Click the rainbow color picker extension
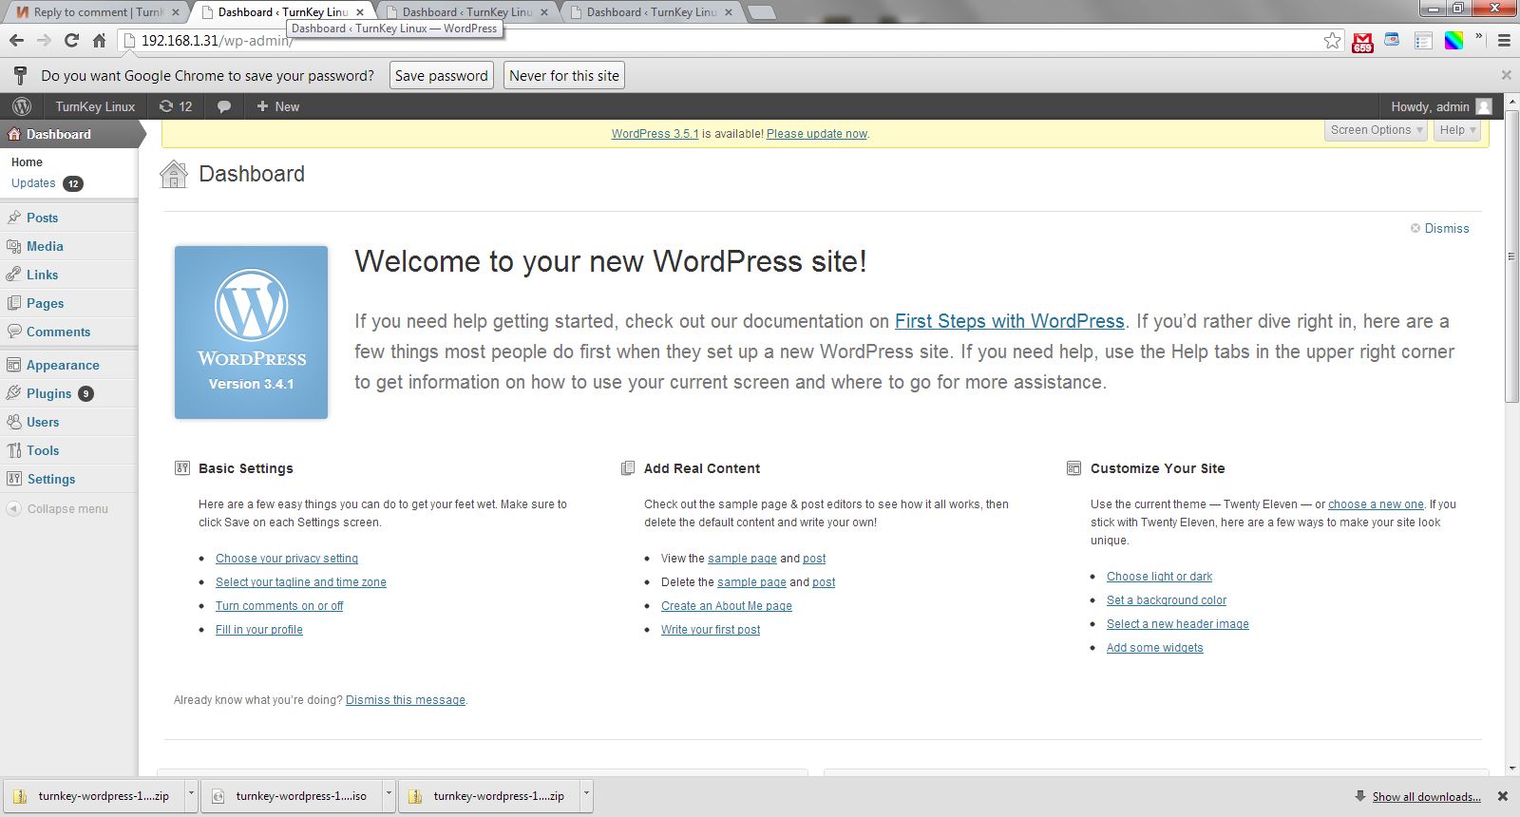This screenshot has width=1520, height=817. point(1453,40)
